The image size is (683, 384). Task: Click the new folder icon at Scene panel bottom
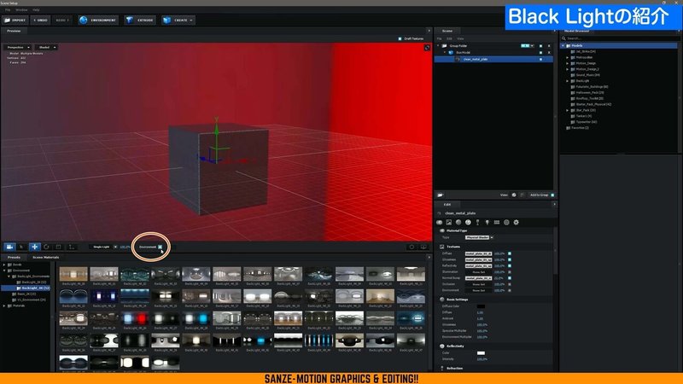pos(441,195)
